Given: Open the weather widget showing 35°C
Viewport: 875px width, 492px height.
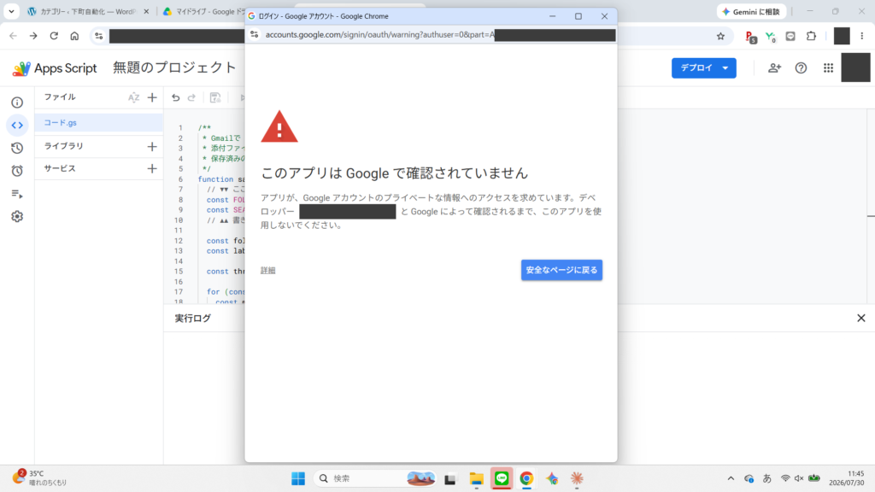Looking at the screenshot, I should [39, 478].
